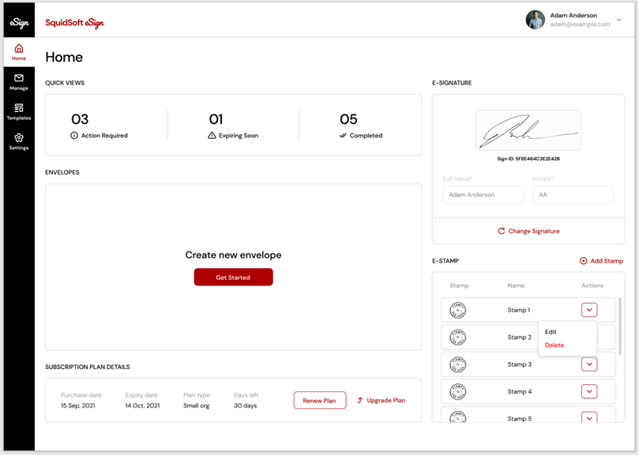The width and height of the screenshot is (639, 455).
Task: Click Change Signature link
Action: click(528, 231)
